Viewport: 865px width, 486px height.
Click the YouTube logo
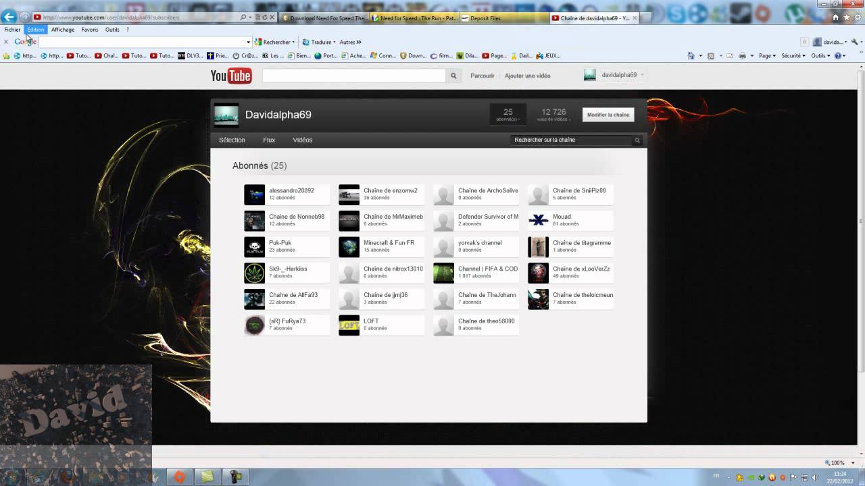tap(231, 76)
